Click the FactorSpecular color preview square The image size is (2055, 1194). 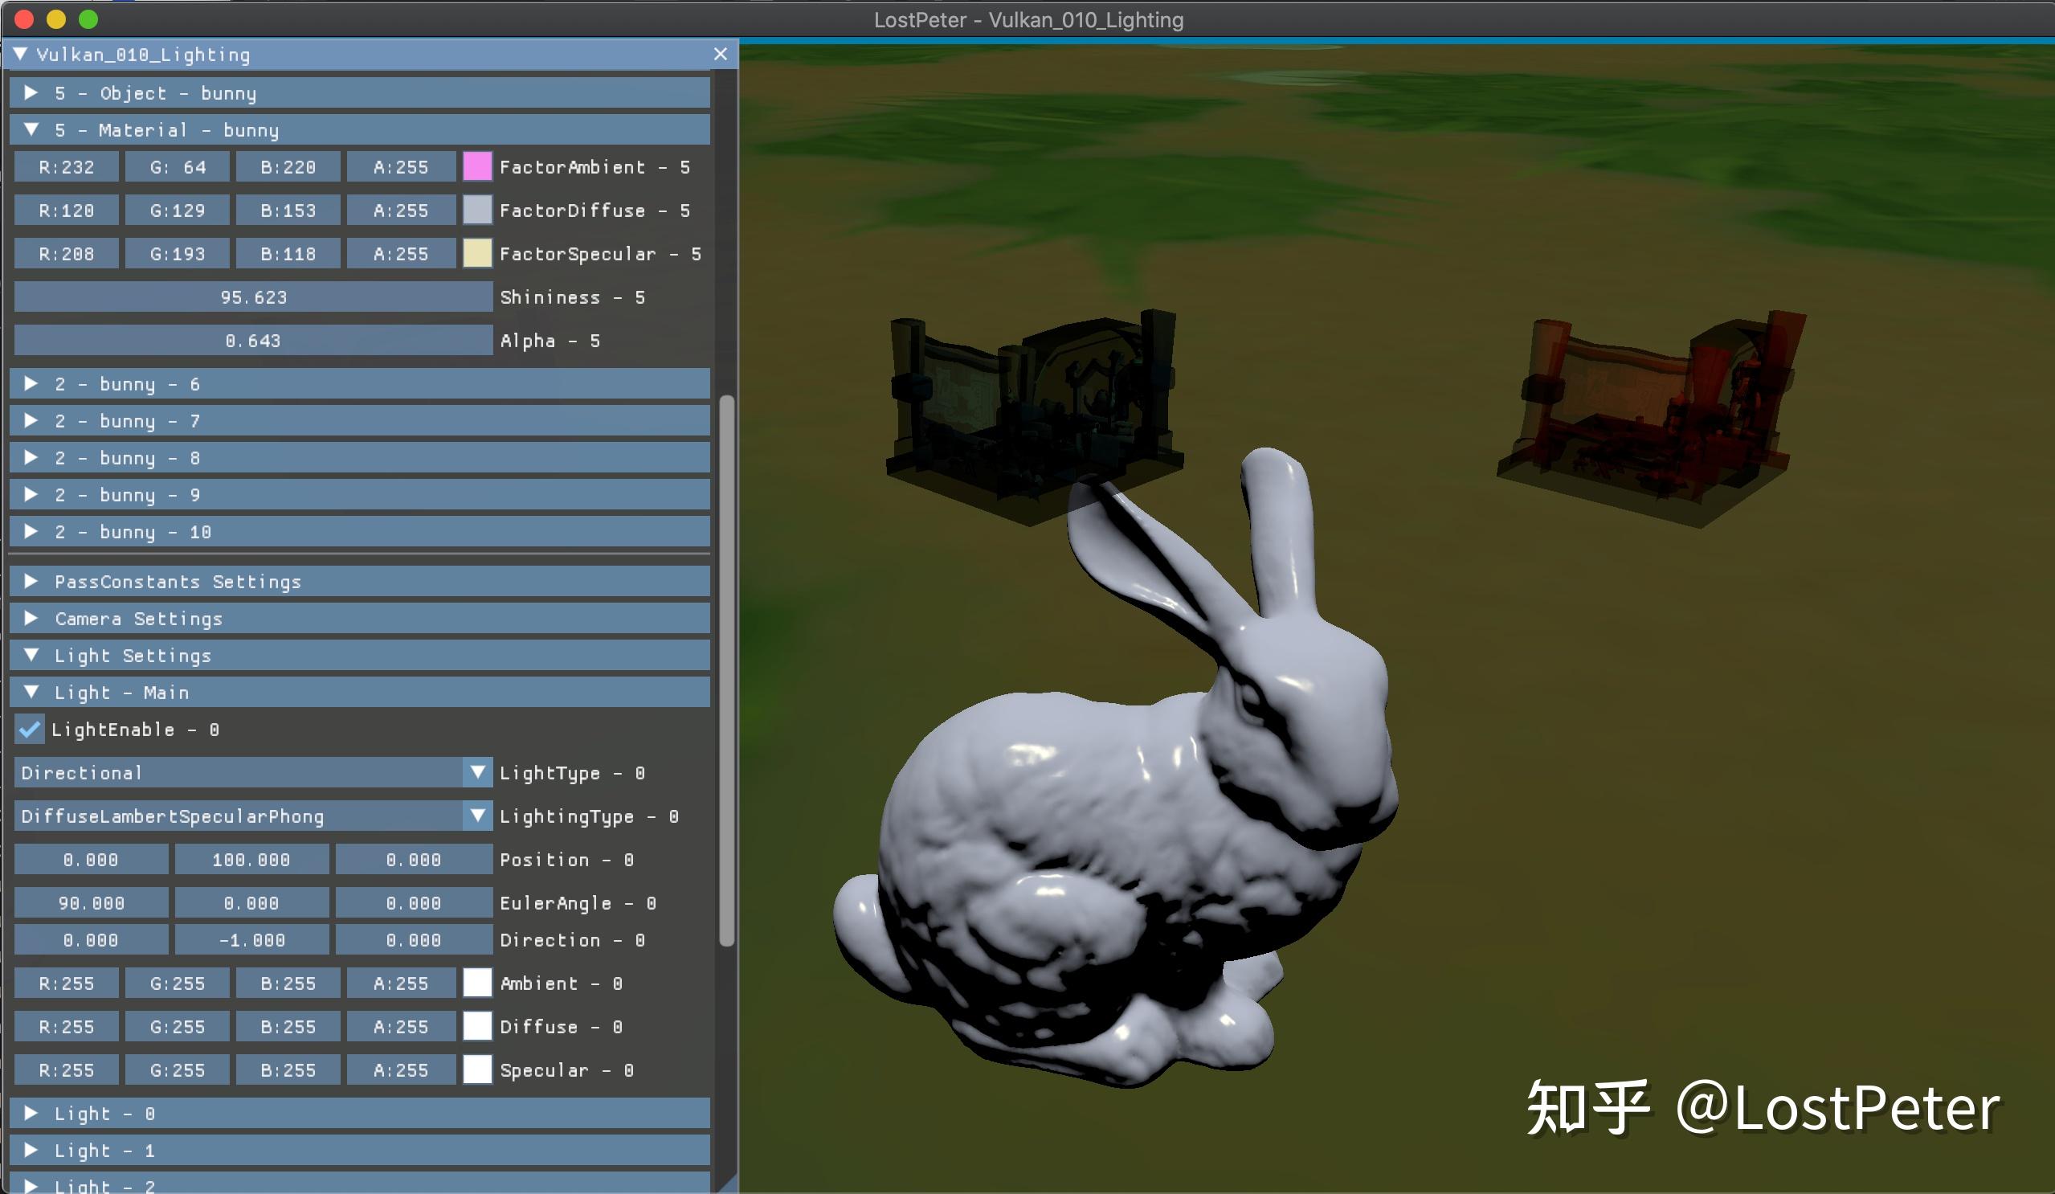pos(477,253)
